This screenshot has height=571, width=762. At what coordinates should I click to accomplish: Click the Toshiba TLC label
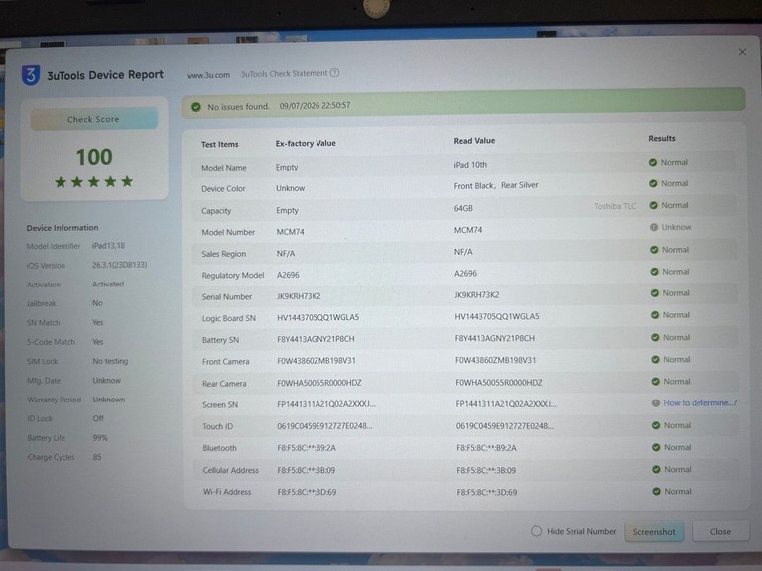point(615,206)
